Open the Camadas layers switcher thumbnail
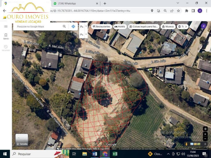 tap(22, 140)
